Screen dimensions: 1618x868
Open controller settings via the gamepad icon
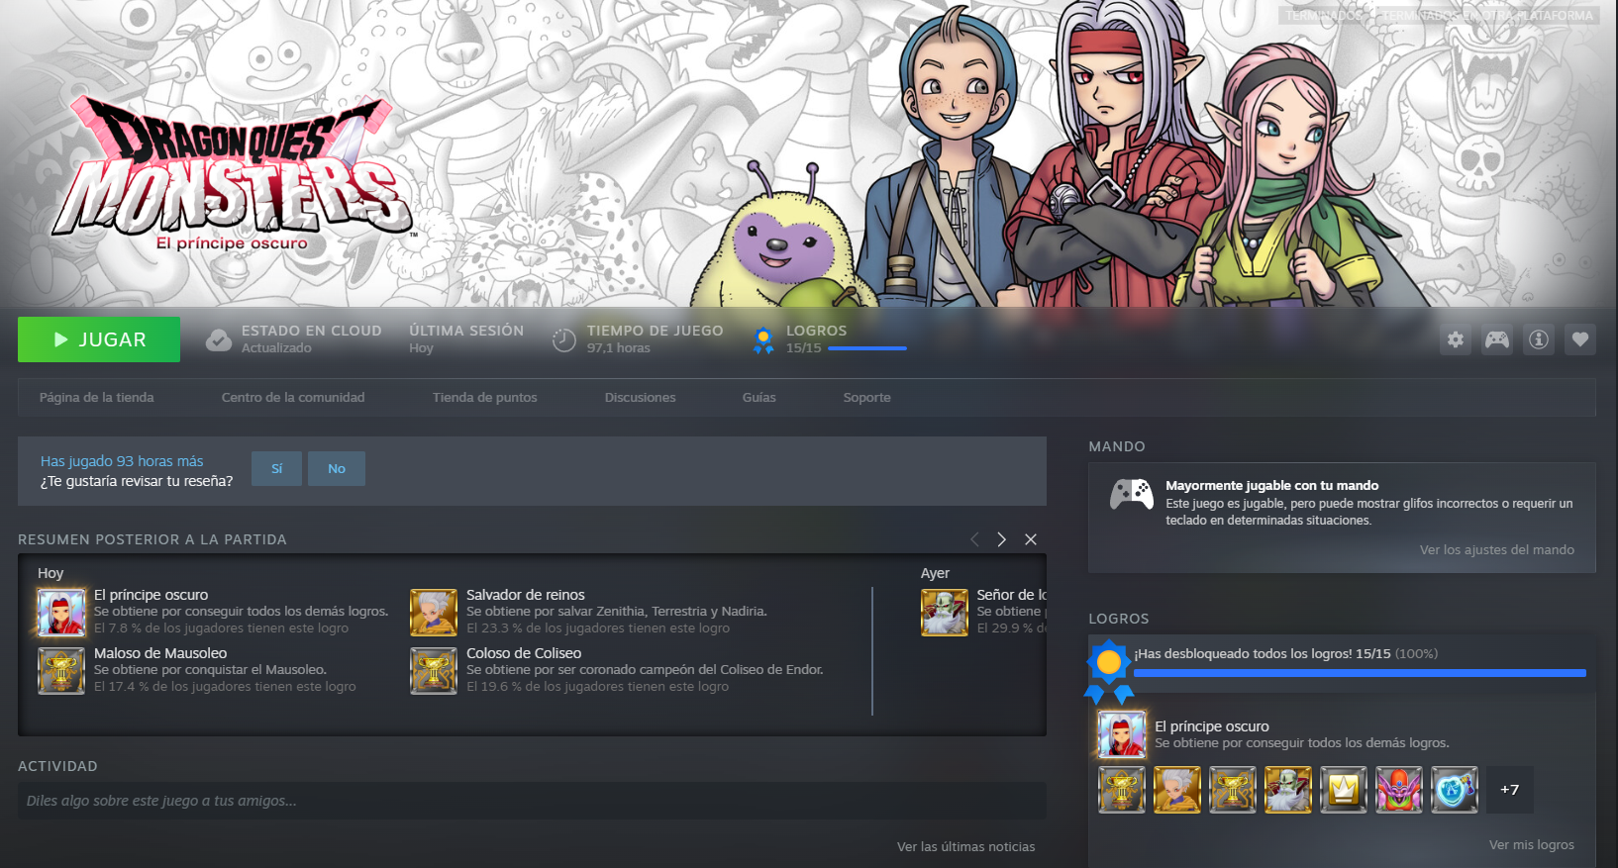click(1496, 339)
